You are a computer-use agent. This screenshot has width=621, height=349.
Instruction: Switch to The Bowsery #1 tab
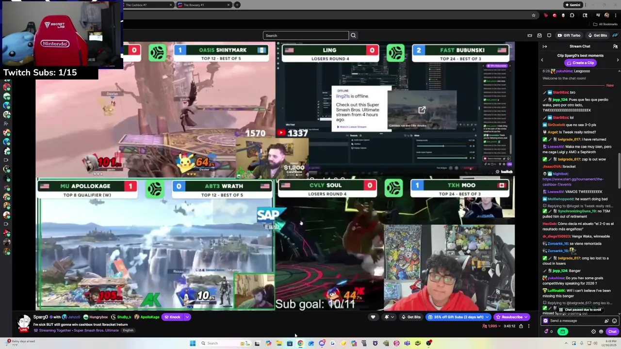point(204,5)
